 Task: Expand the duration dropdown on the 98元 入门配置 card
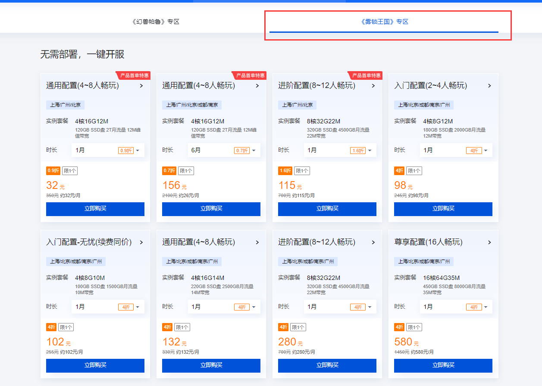(456, 150)
